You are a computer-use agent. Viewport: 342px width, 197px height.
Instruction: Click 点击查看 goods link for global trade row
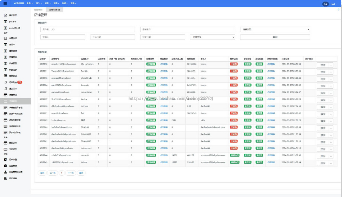(164, 78)
